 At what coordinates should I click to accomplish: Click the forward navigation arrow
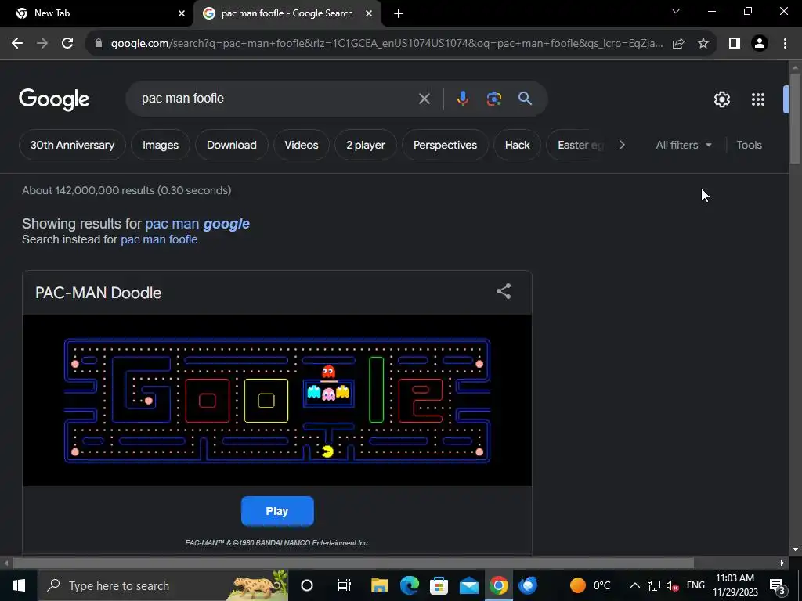pyautogui.click(x=42, y=44)
